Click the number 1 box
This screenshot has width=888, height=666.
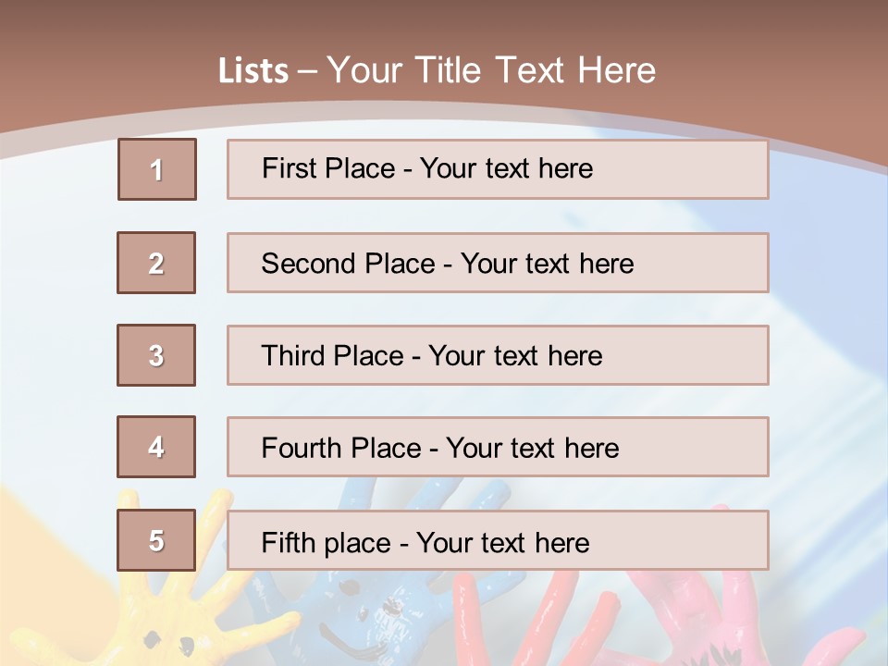tap(157, 169)
